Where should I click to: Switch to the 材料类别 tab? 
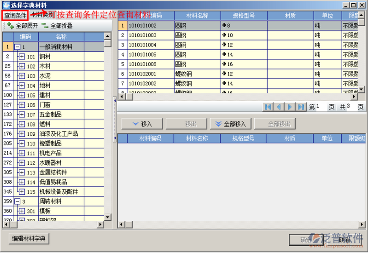point(41,15)
